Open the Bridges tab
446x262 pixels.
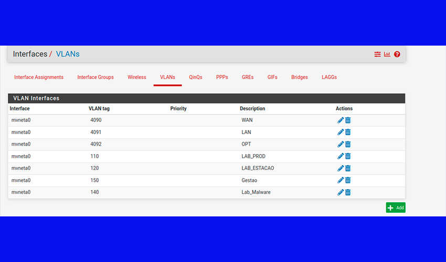coord(300,78)
